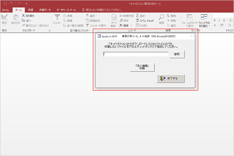Toggle Italic text formatting

(x=219, y=20)
